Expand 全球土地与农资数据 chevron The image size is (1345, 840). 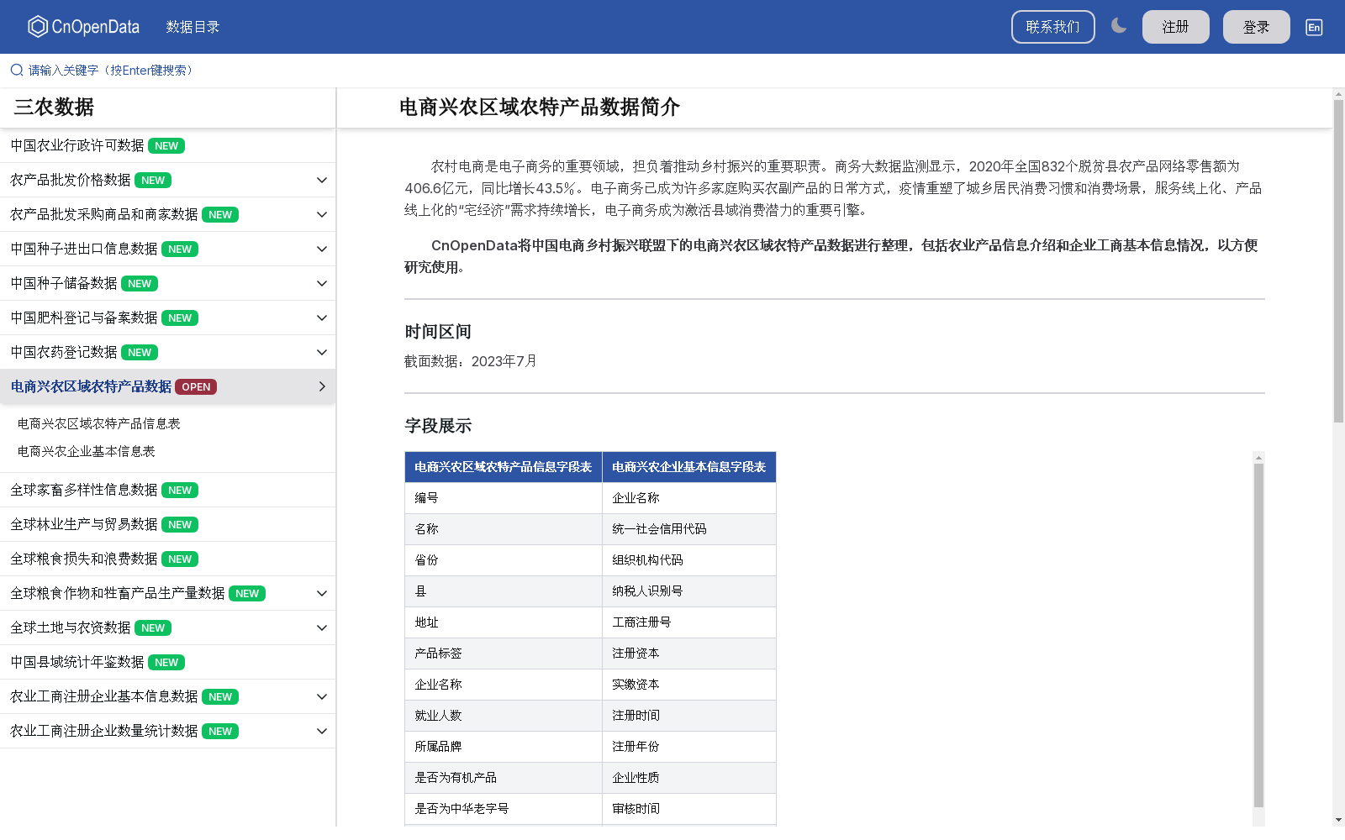coord(321,627)
